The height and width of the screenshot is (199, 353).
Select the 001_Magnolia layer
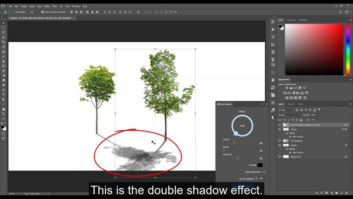point(296,141)
